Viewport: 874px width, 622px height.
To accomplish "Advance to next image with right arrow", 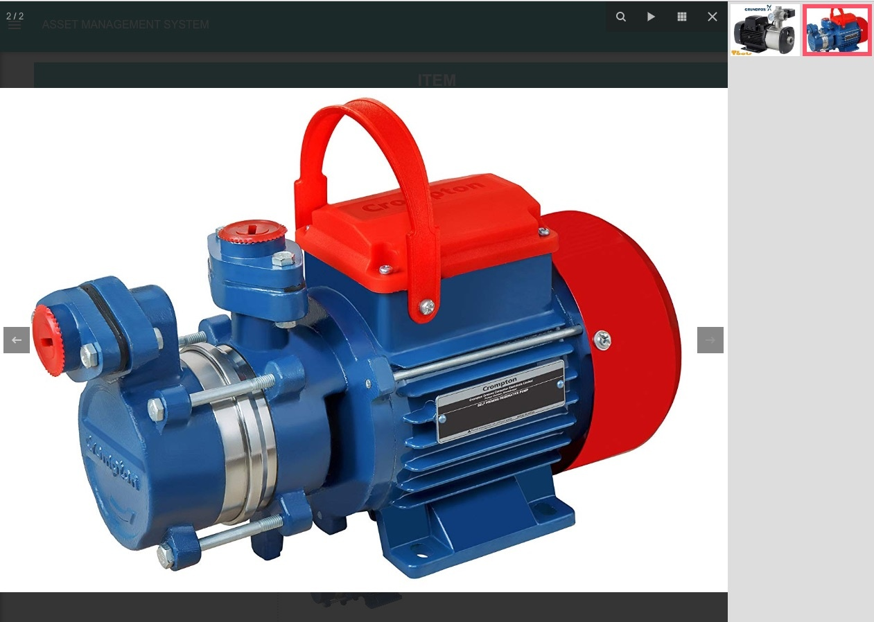I will click(x=710, y=340).
